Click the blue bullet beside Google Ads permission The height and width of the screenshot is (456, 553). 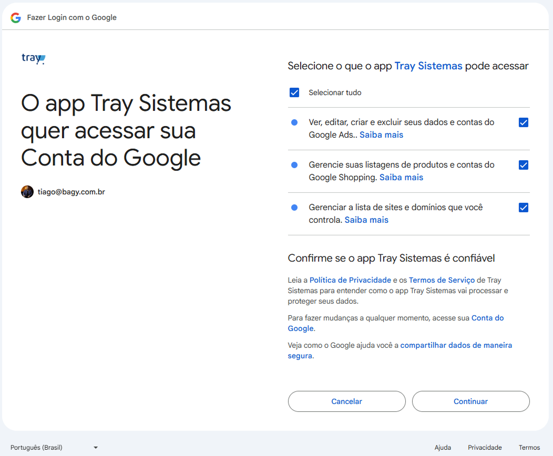coord(294,122)
